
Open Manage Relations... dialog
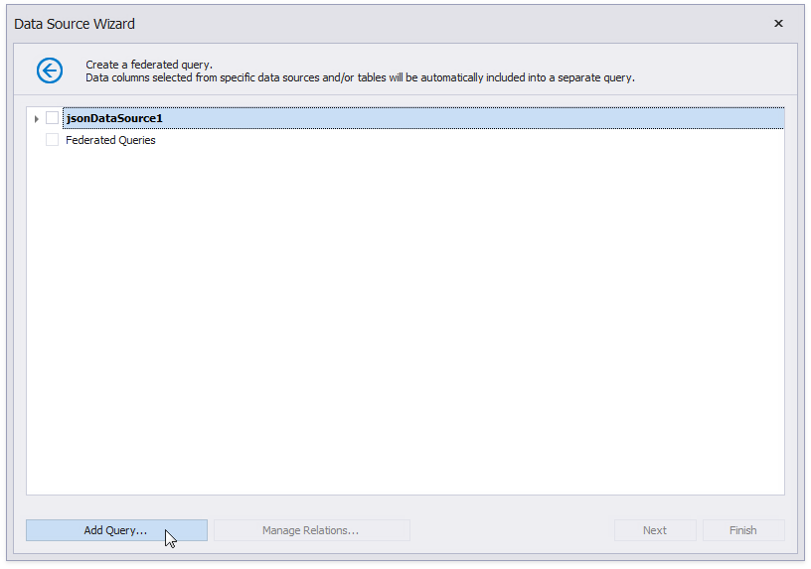tap(311, 530)
